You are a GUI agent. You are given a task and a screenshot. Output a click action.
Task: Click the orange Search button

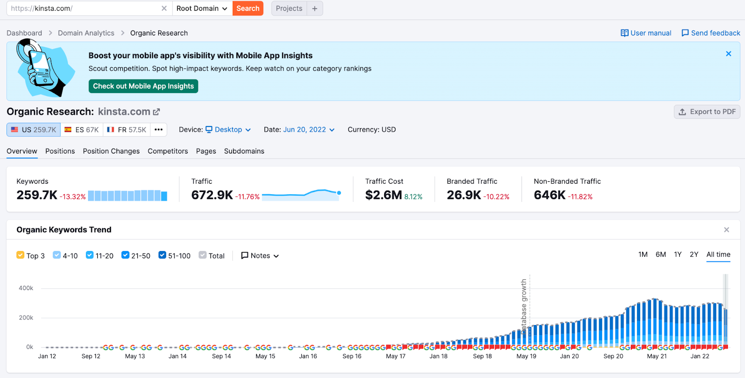point(248,8)
